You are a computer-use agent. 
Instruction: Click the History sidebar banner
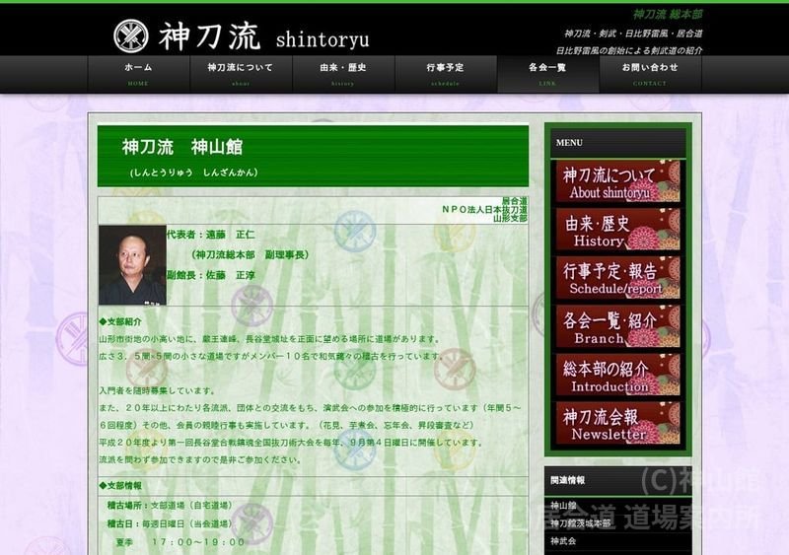[618, 230]
